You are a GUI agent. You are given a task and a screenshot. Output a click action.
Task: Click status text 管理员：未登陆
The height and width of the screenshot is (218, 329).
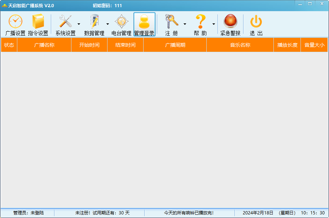click(28, 213)
